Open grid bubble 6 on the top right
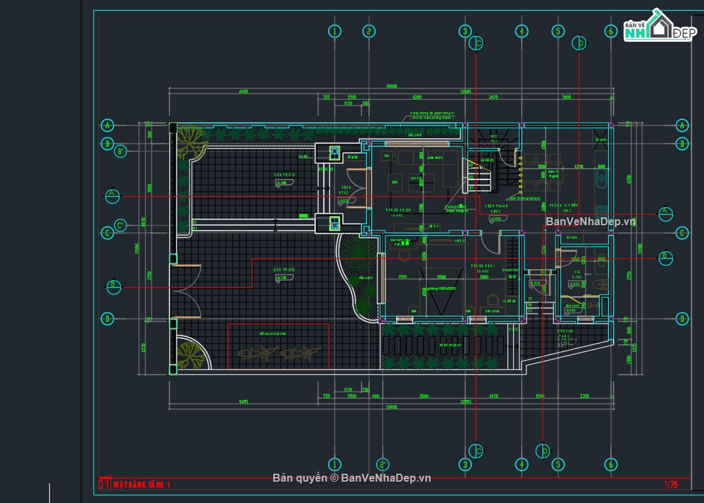This screenshot has width=704, height=503. pyautogui.click(x=611, y=30)
